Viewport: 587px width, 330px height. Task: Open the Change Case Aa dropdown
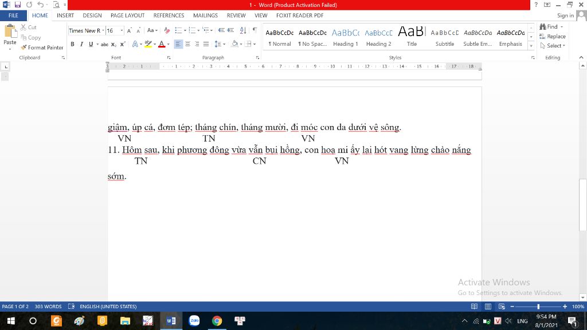coord(152,31)
